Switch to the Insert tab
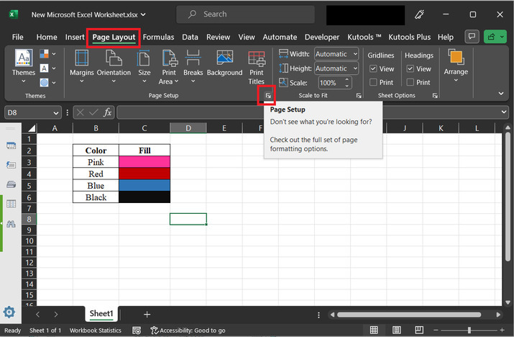 (x=75, y=37)
